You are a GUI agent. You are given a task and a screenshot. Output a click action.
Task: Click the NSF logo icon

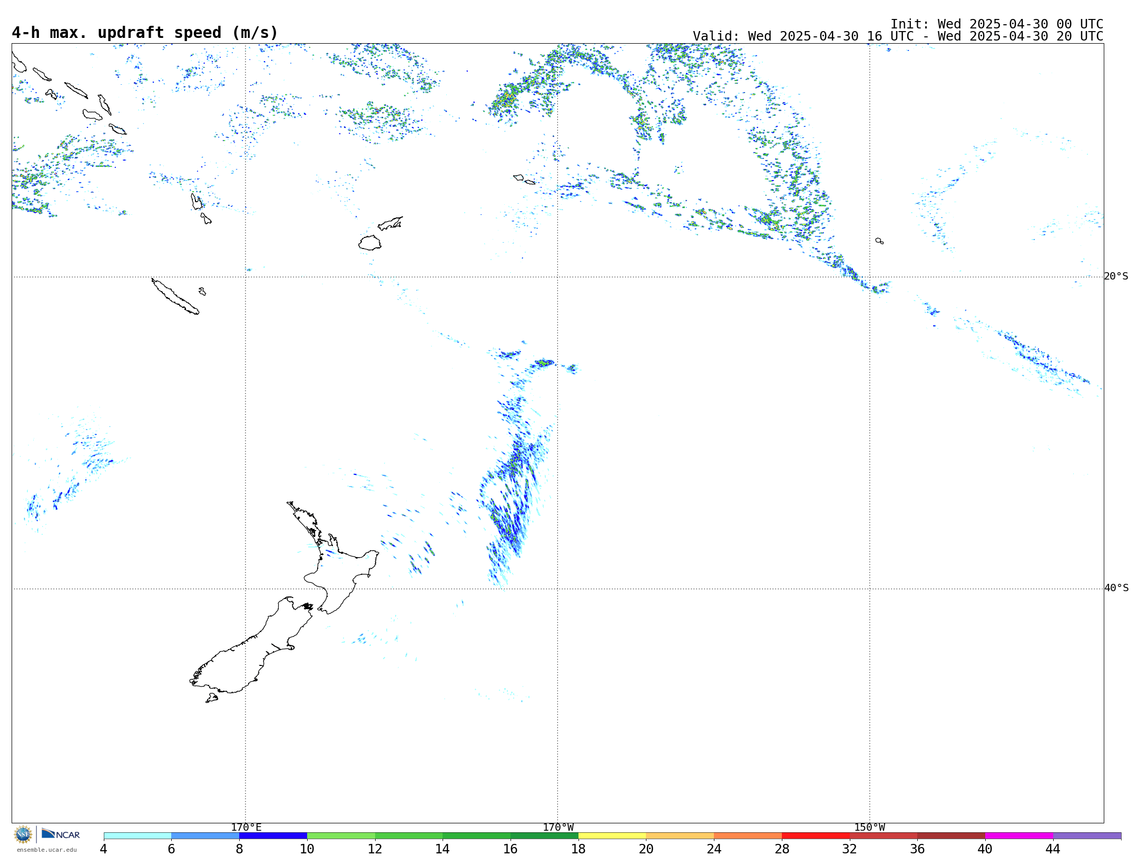point(23,834)
